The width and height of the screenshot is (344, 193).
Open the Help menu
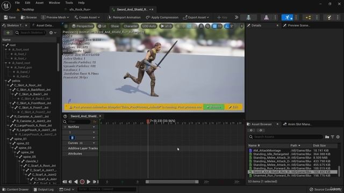81,3
